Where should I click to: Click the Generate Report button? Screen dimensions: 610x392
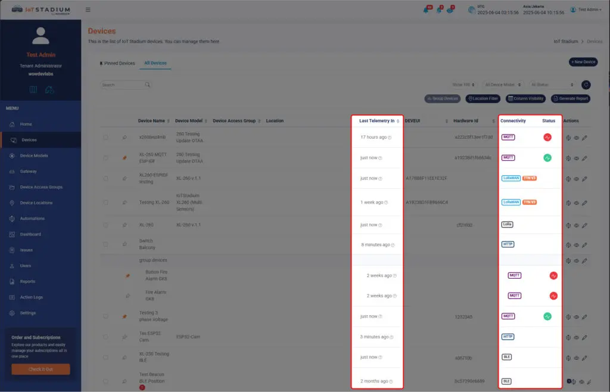(570, 98)
